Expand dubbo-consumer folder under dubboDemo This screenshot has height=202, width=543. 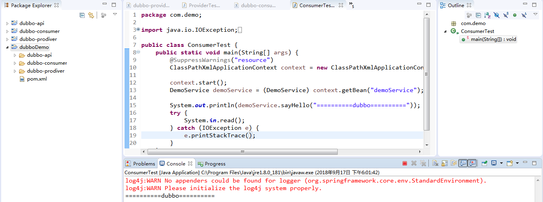pos(15,63)
